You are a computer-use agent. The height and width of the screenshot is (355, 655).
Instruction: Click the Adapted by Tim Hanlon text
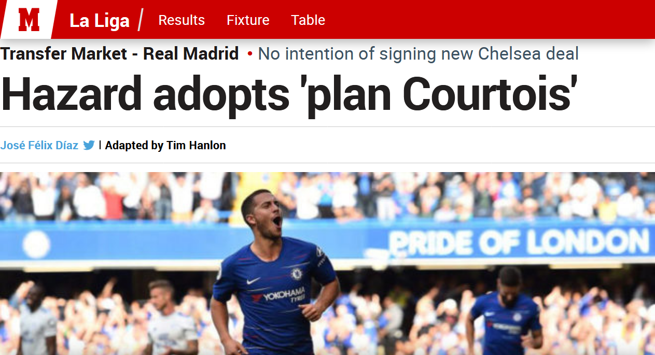[x=165, y=145]
